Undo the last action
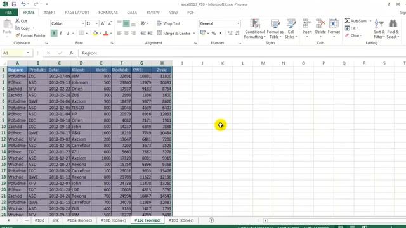The width and height of the screenshot is (406, 228). (23, 4)
